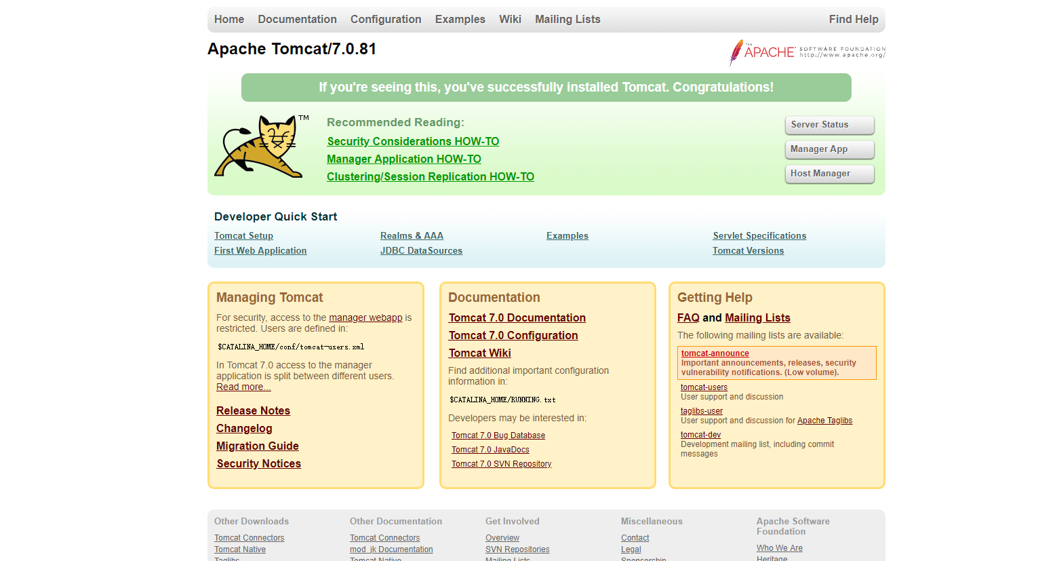Open the Wiki nav item

pyautogui.click(x=510, y=19)
